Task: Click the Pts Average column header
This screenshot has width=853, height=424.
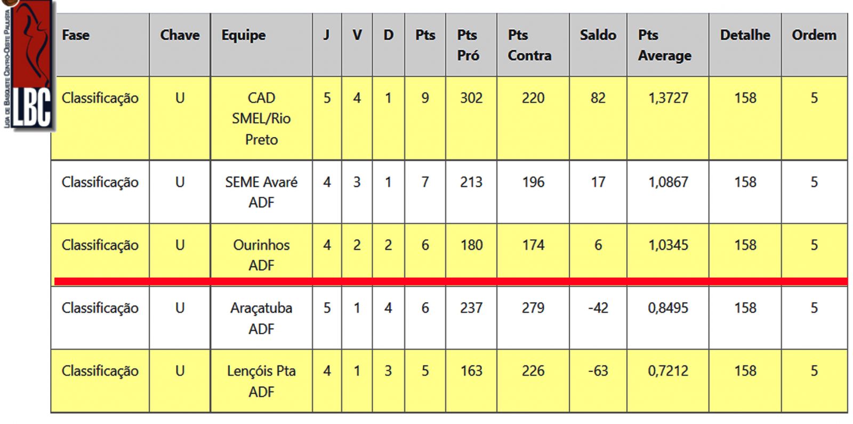Action: pyautogui.click(x=664, y=45)
